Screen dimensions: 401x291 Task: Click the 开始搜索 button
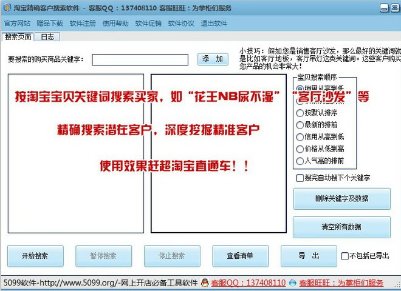click(x=35, y=256)
